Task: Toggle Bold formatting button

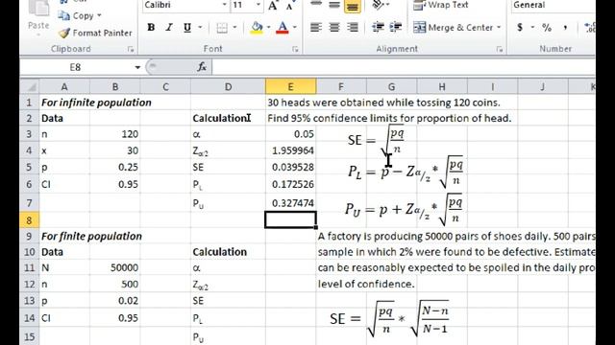Action: pyautogui.click(x=151, y=28)
